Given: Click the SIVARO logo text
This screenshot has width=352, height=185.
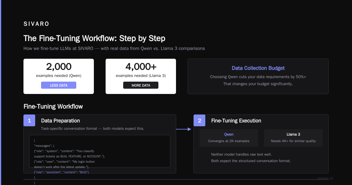Looking at the screenshot, I should coord(36,24).
